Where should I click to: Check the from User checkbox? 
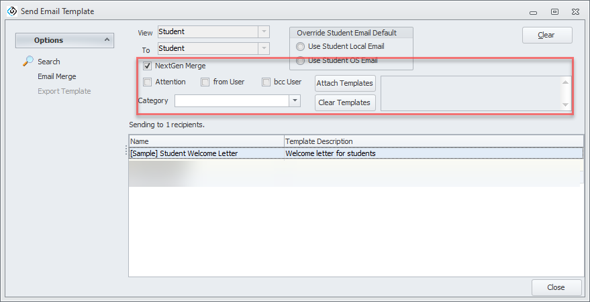point(205,82)
